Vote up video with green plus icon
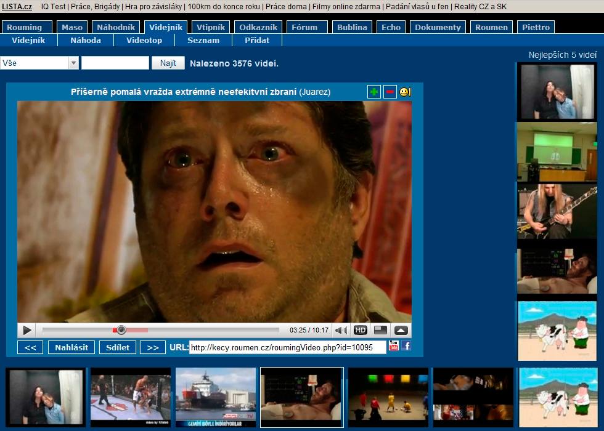This screenshot has width=604, height=431. pyautogui.click(x=373, y=92)
